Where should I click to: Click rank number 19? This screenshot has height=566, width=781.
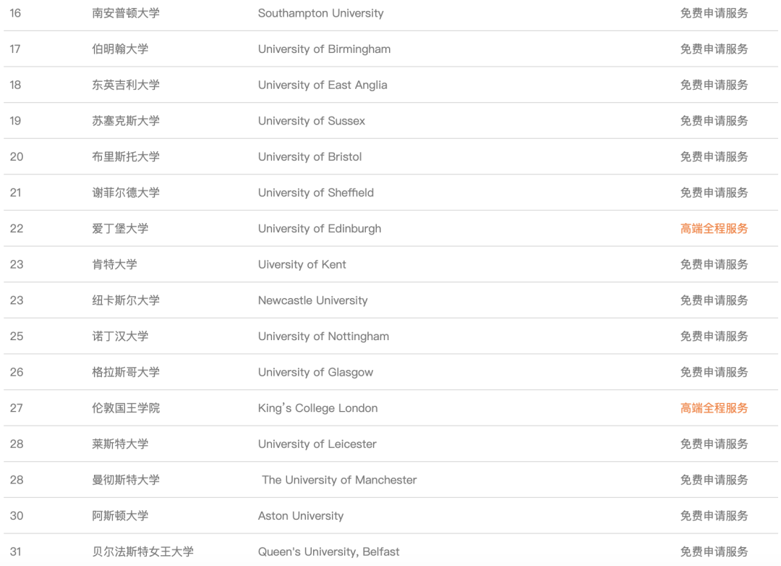tap(15, 121)
